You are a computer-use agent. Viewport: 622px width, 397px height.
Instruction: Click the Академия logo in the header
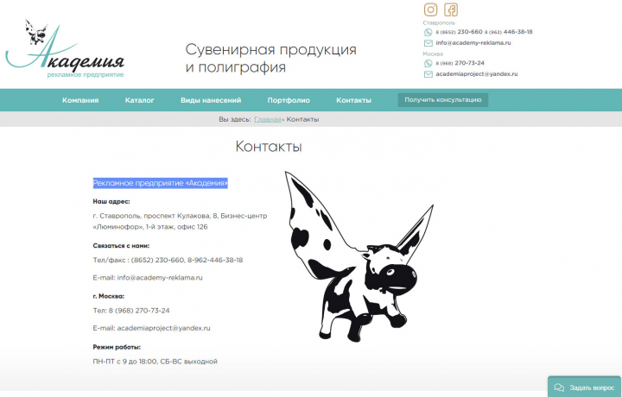[x=65, y=48]
